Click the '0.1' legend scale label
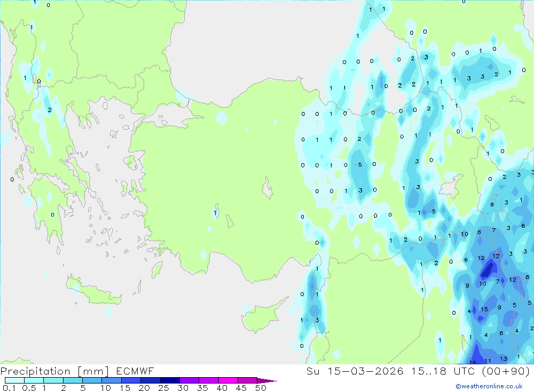Viewport: 534px width, 391px height. pyautogui.click(x=9, y=388)
